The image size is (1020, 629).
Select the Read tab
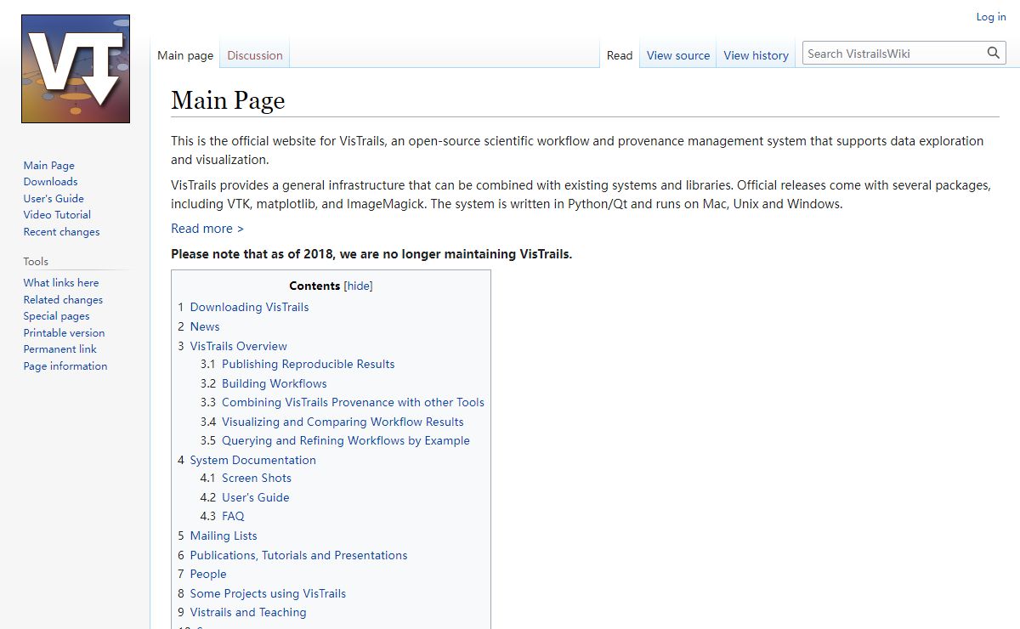pyautogui.click(x=619, y=55)
